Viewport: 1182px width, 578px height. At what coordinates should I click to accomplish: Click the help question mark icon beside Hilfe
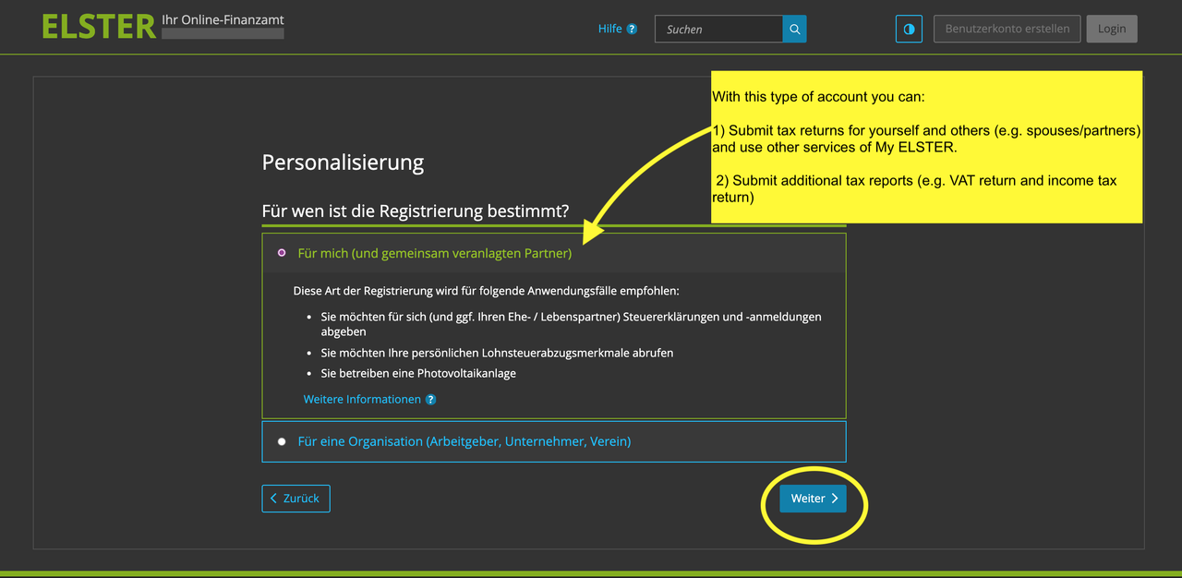(632, 29)
